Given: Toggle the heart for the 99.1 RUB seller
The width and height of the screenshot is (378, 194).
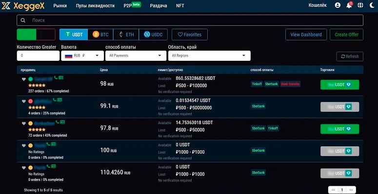Looking at the screenshot, I should tap(23, 101).
